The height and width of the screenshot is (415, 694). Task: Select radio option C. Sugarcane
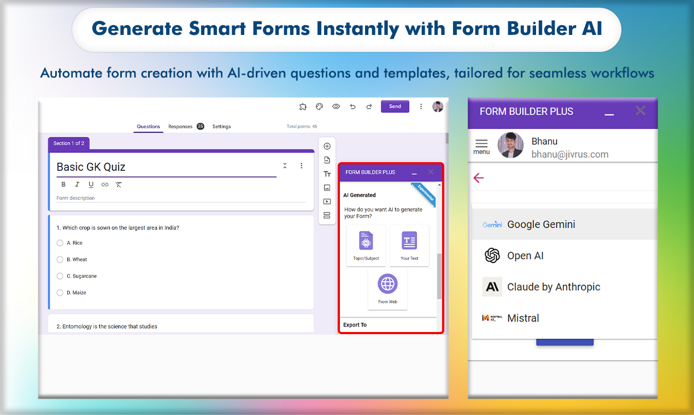pos(60,276)
